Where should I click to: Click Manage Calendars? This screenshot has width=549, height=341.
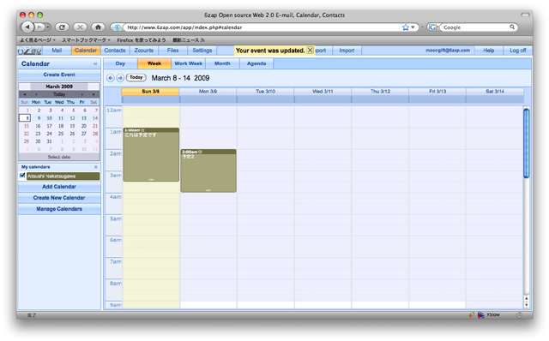59,209
